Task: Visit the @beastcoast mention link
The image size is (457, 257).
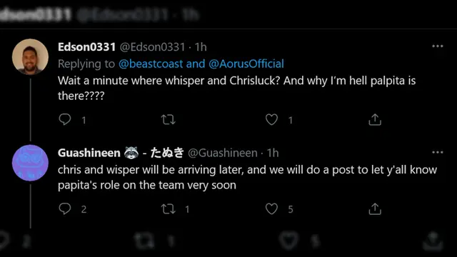Action: [151, 64]
